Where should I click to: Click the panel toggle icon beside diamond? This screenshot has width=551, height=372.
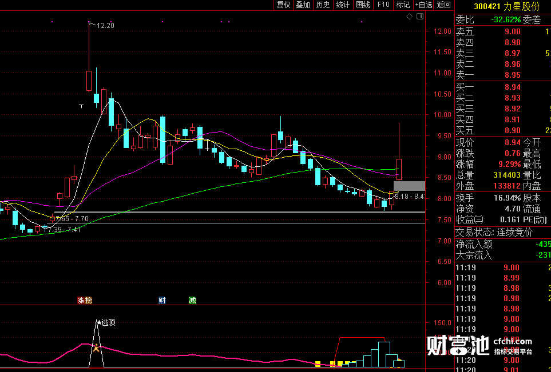[420, 16]
